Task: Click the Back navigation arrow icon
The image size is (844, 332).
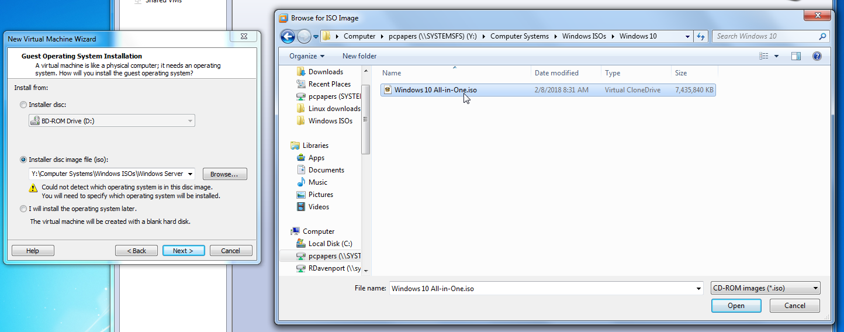Action: (x=288, y=36)
